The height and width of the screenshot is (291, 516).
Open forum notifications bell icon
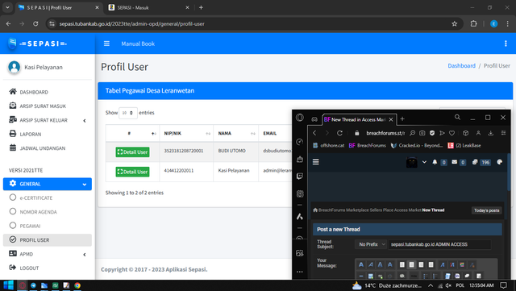(435, 162)
